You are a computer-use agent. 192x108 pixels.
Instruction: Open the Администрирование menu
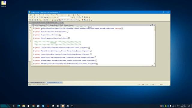pyautogui.click(x=61, y=15)
